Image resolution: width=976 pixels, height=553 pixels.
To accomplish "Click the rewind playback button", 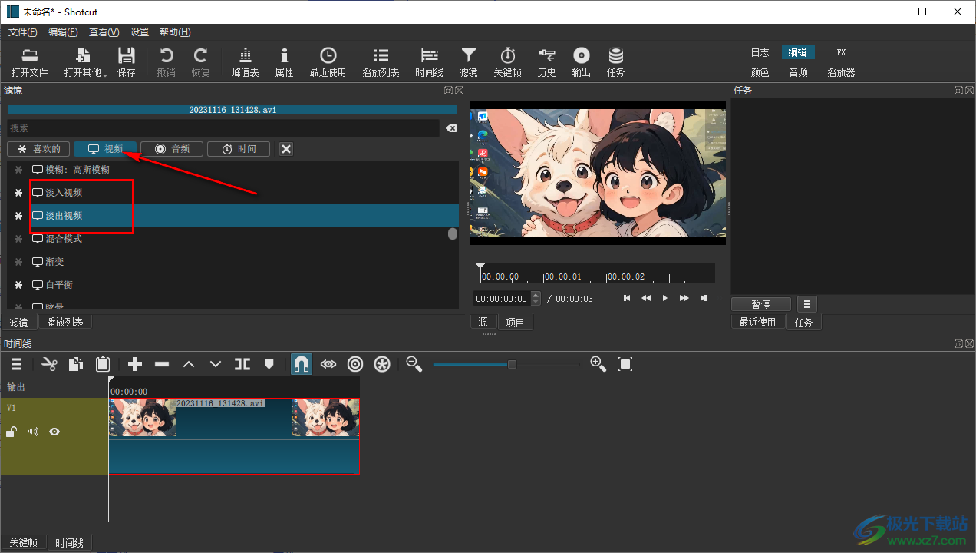I will (646, 298).
